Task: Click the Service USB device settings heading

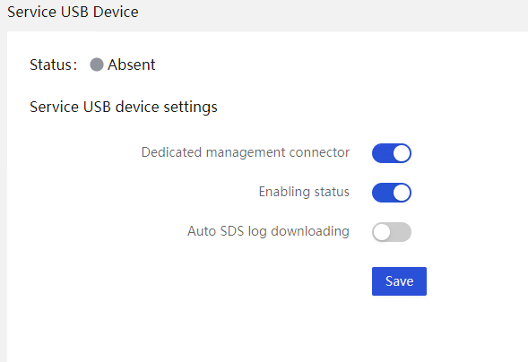Action: [x=124, y=107]
